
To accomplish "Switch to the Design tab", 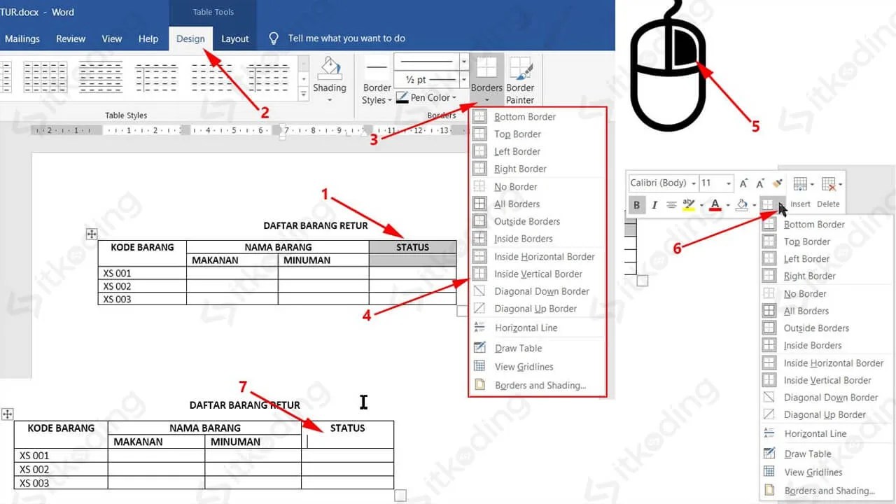I will tap(190, 38).
